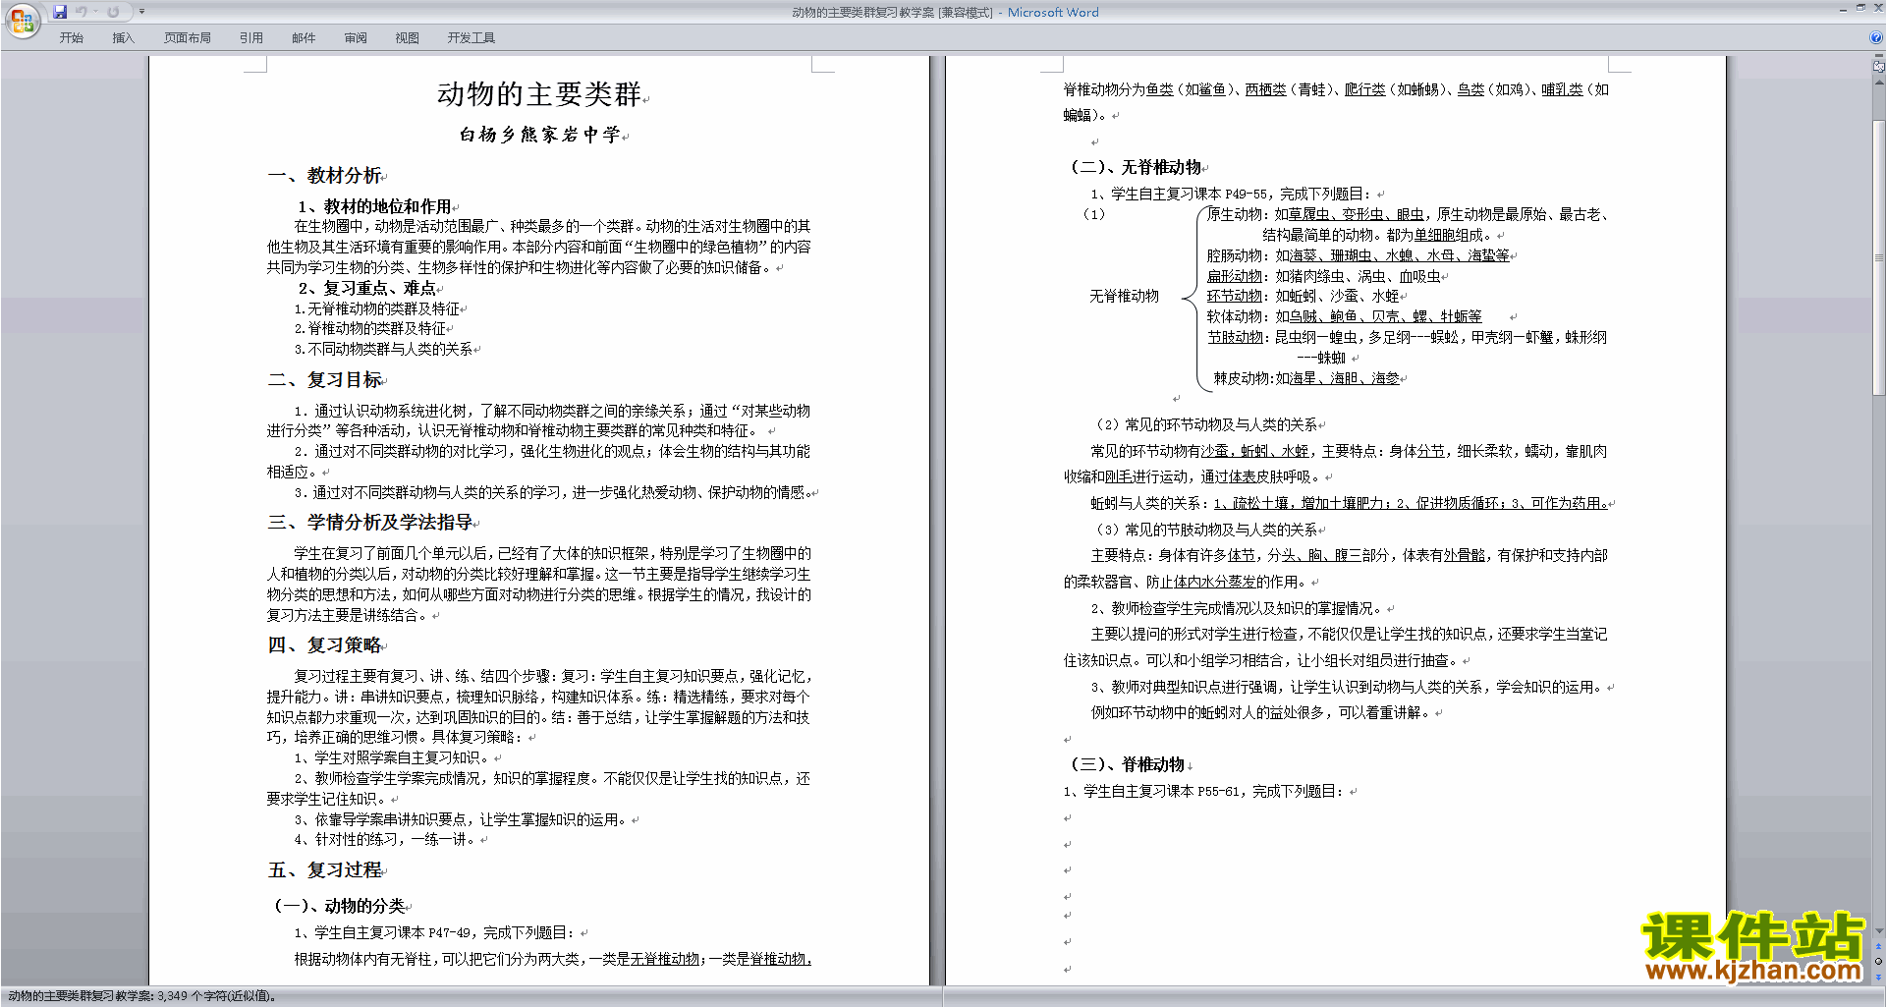Click the vertical scrollbar down arrow
1886x1007 pixels.
pyautogui.click(x=1879, y=930)
